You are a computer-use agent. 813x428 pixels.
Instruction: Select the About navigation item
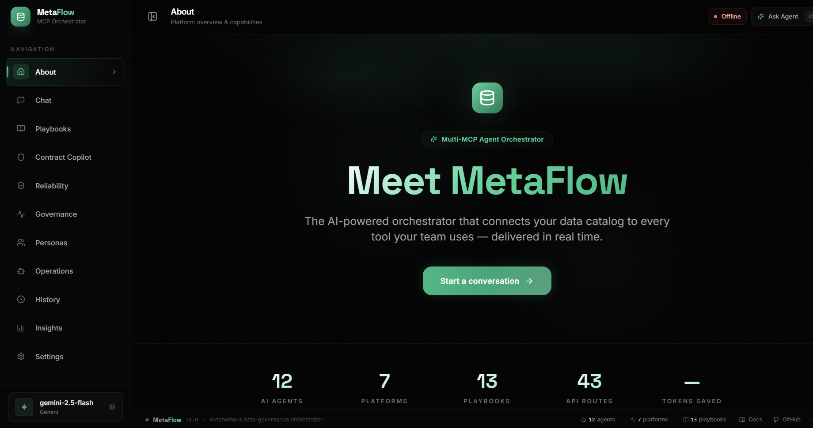(x=66, y=72)
